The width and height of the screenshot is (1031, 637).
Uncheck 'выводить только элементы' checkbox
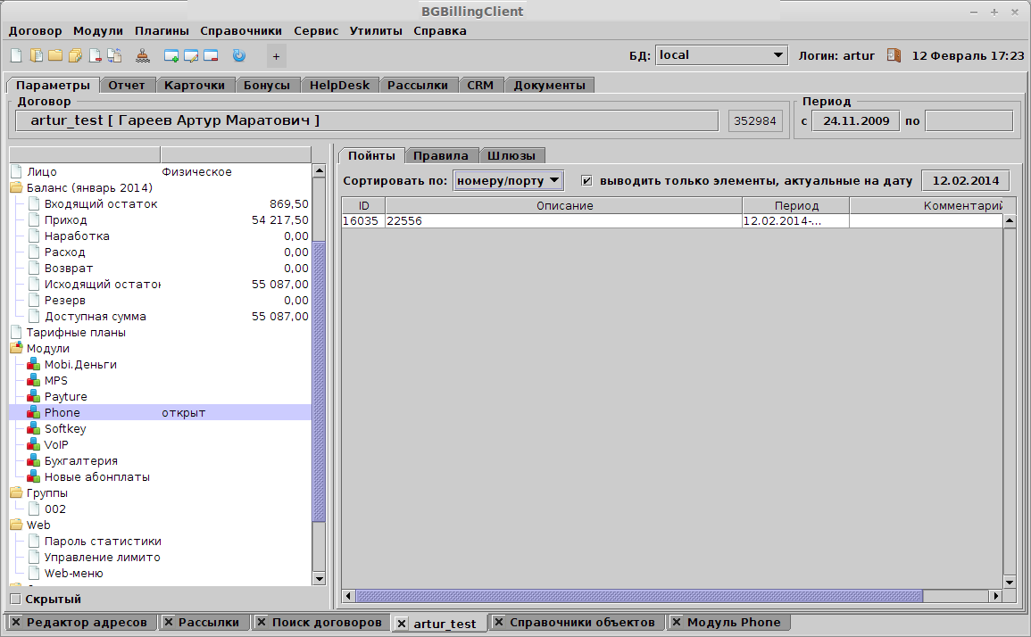coord(586,180)
